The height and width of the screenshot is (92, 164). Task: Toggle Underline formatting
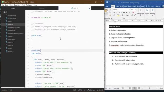120,13
